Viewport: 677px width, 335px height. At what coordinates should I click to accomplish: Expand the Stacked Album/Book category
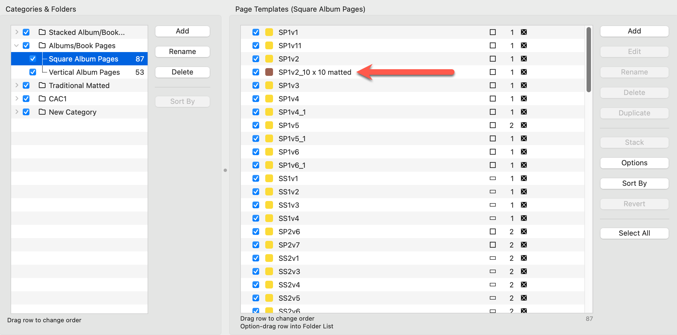[17, 32]
